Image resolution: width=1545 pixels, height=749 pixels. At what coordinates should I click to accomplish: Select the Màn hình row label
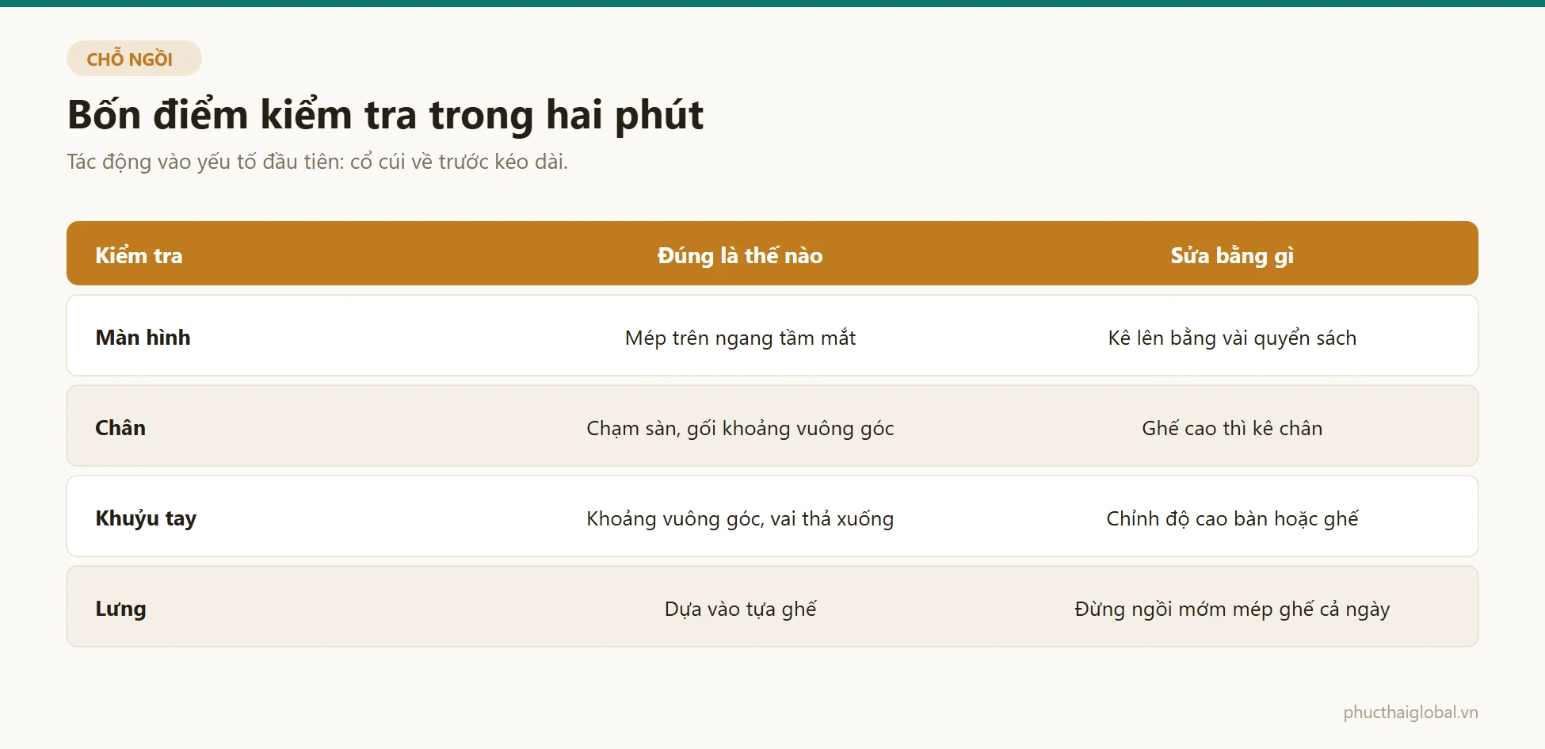pyautogui.click(x=143, y=338)
